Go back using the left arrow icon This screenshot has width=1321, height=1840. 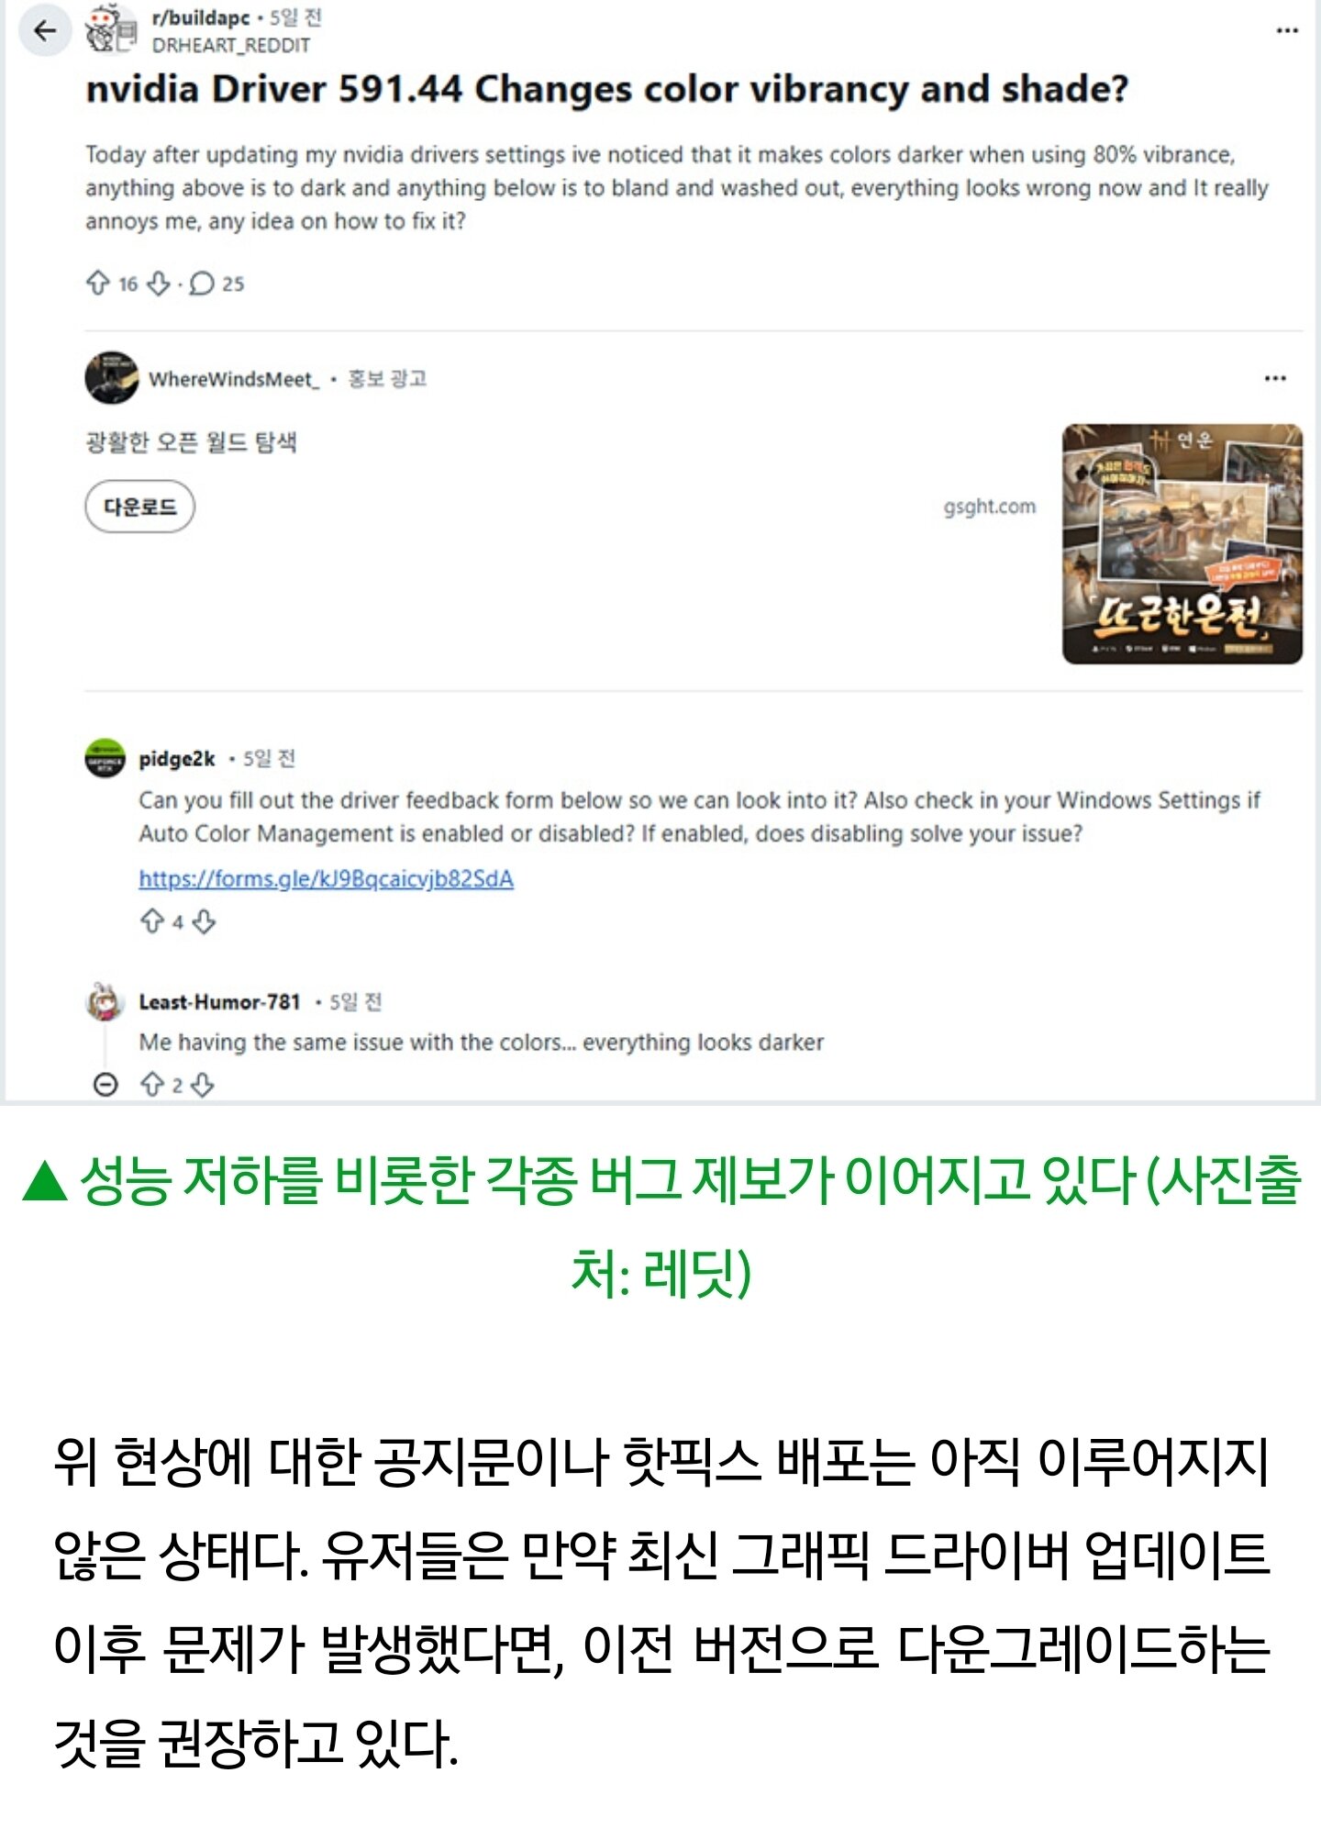coord(44,31)
